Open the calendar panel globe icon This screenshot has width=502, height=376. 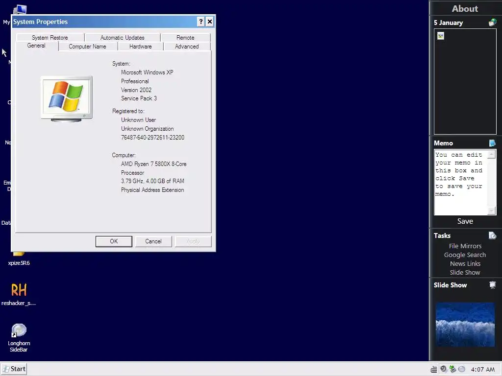[492, 23]
